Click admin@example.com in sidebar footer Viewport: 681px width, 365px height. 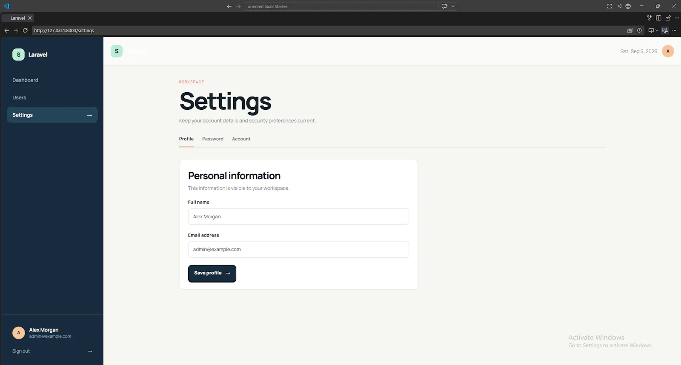tap(50, 336)
